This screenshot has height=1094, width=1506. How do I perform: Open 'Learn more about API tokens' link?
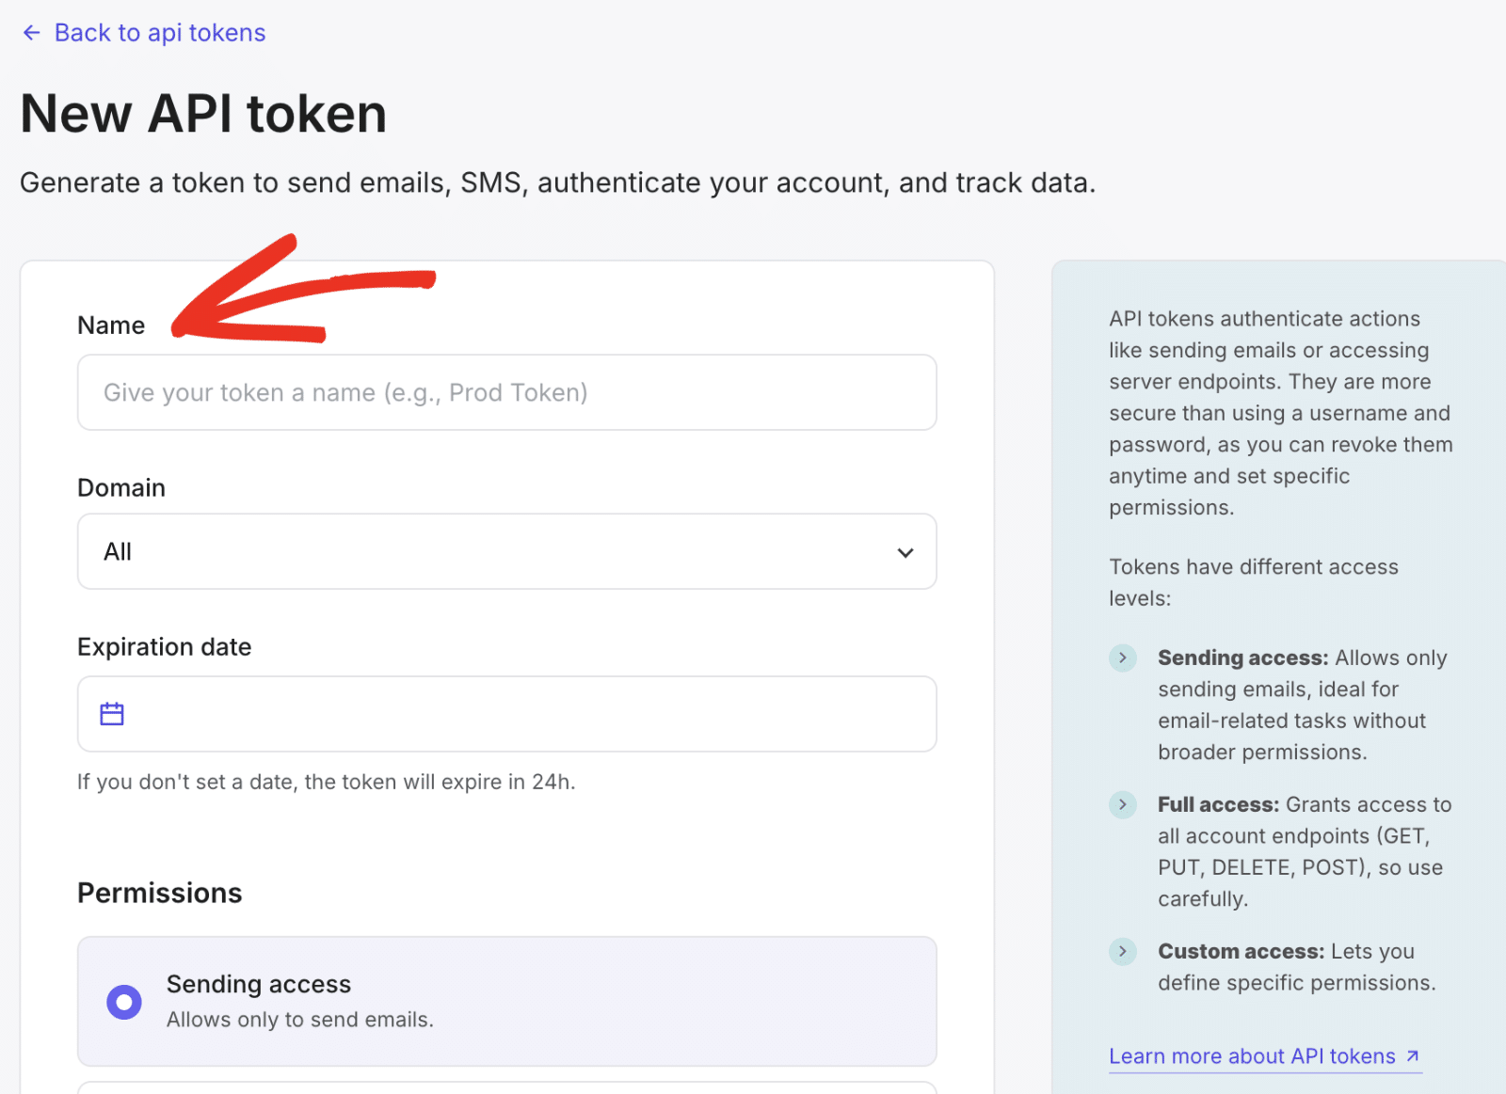1252,1056
